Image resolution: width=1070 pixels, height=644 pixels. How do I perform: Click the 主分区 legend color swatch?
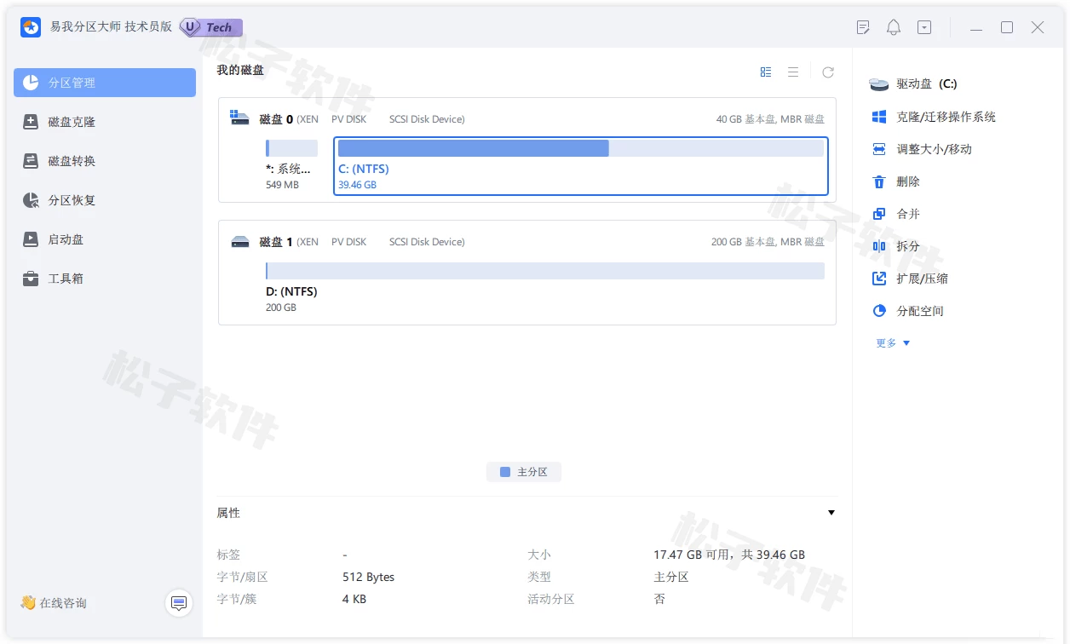(505, 472)
